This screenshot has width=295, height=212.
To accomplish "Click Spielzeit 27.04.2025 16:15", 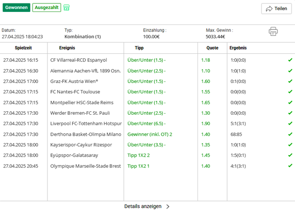I will (x=20, y=60).
